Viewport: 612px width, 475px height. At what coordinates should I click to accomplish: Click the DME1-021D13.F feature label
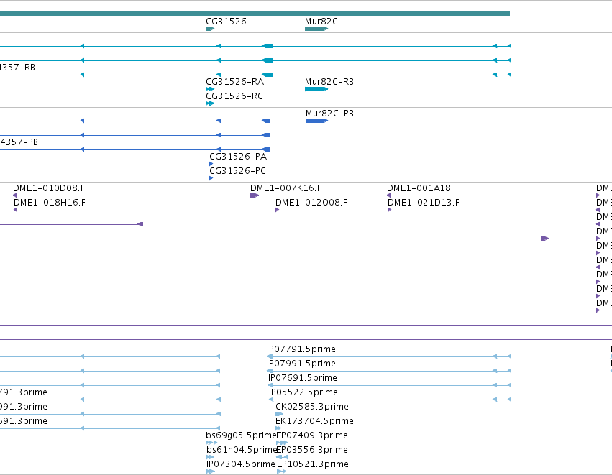423,203
